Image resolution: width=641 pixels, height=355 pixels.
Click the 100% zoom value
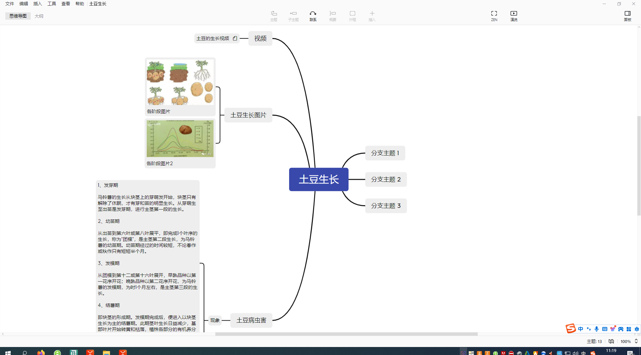[626, 341]
